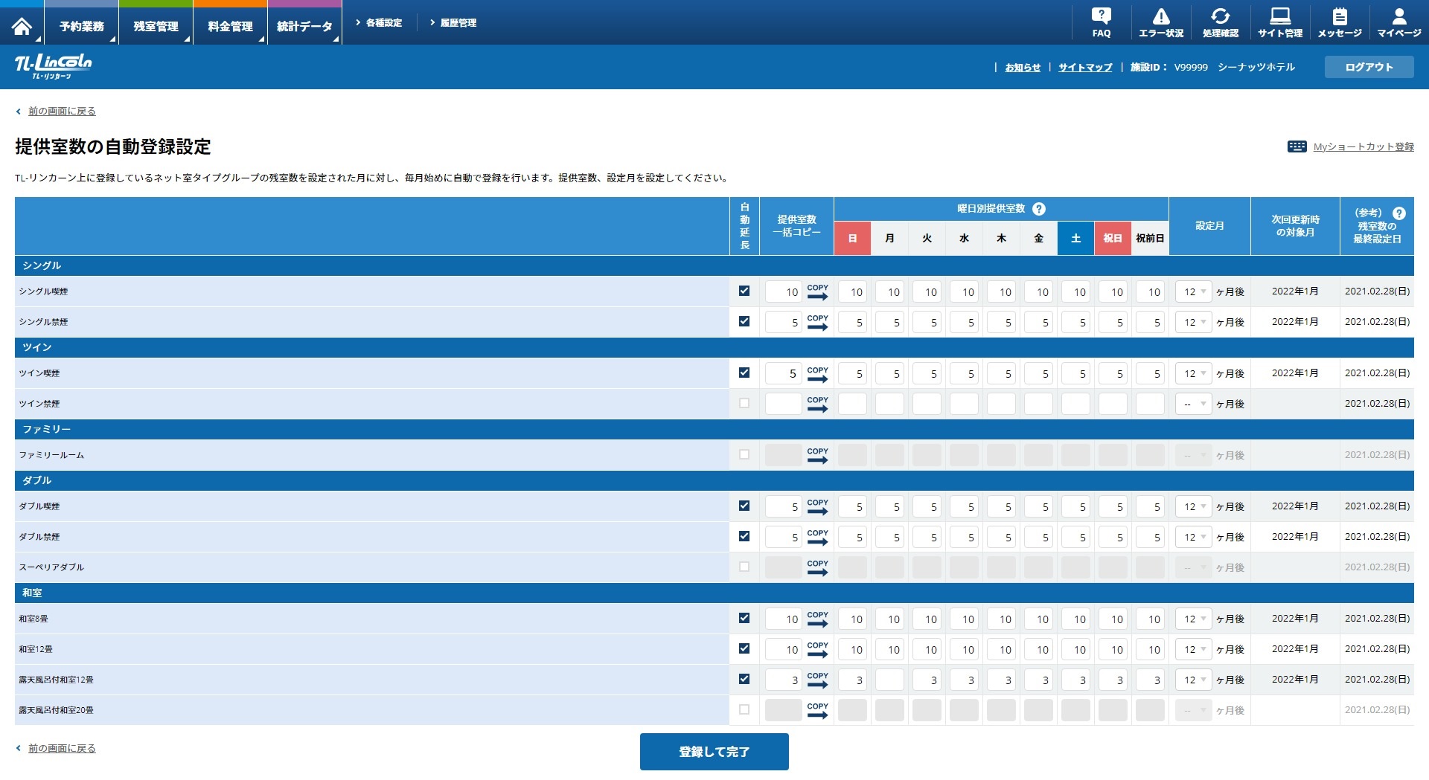The width and height of the screenshot is (1429, 780).
Task: Open 設定月 dropdown for 露天風呂付和室12畳
Action: (1193, 680)
